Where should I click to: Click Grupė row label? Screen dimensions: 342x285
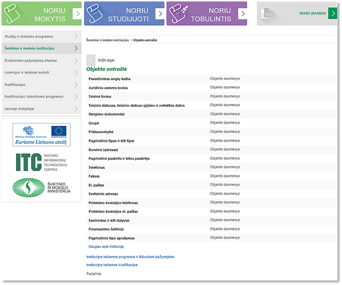point(94,123)
